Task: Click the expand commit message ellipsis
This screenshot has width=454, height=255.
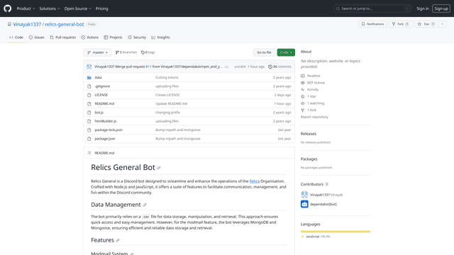Action: (227, 67)
